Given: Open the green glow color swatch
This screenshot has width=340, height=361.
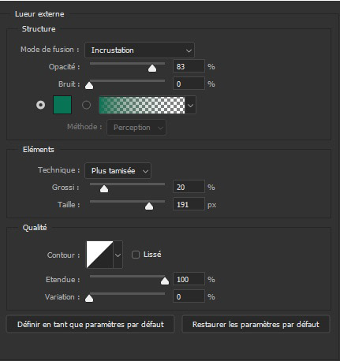Looking at the screenshot, I should [62, 105].
